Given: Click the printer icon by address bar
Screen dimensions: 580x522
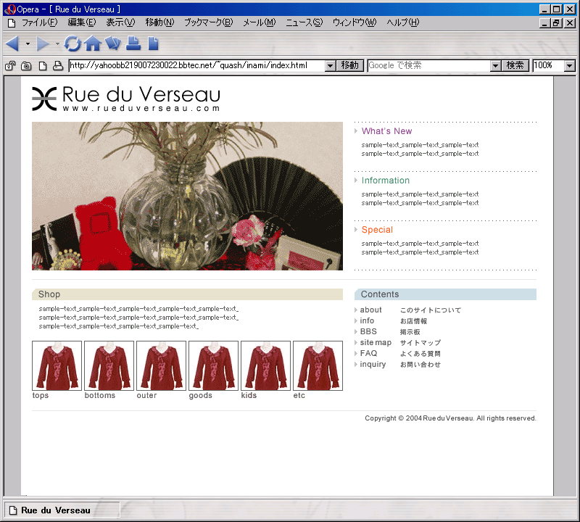Looking at the screenshot, I should coord(58,66).
